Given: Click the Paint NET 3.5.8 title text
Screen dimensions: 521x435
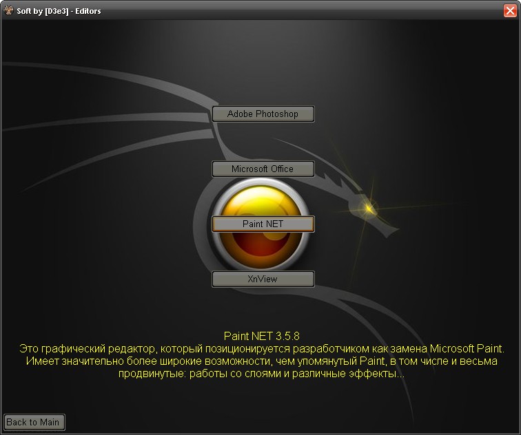Looking at the screenshot, I should (261, 336).
